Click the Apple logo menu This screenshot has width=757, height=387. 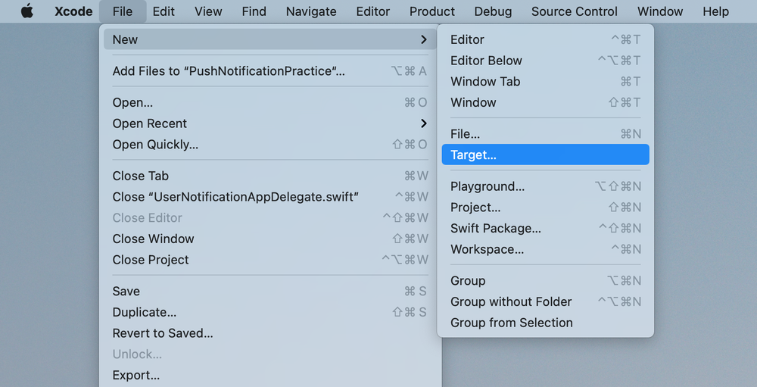27,11
